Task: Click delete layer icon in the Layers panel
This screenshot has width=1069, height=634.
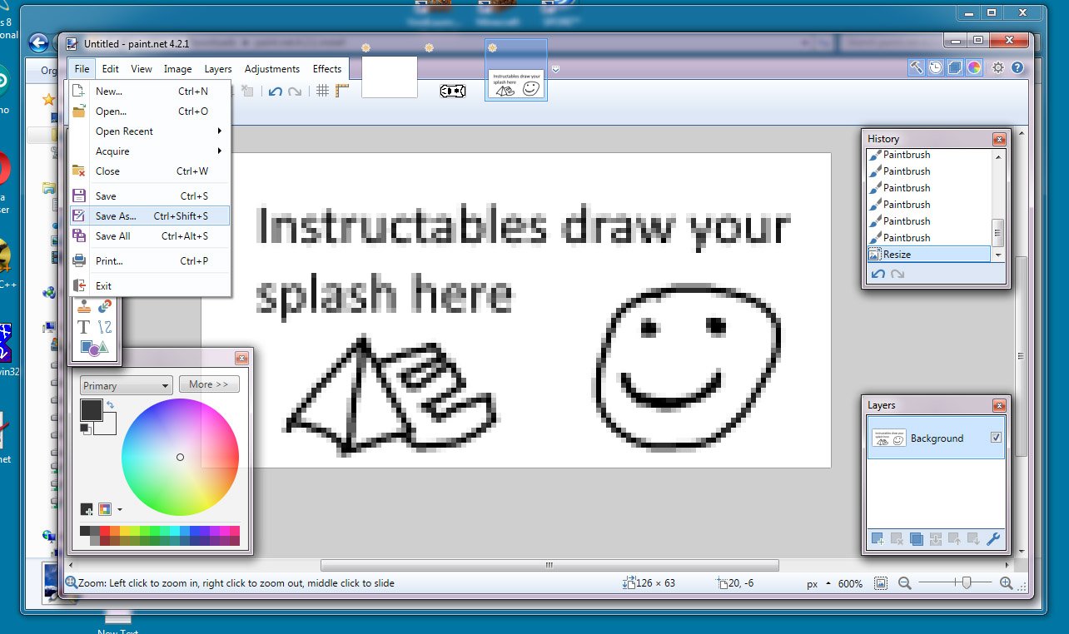Action: (897, 539)
